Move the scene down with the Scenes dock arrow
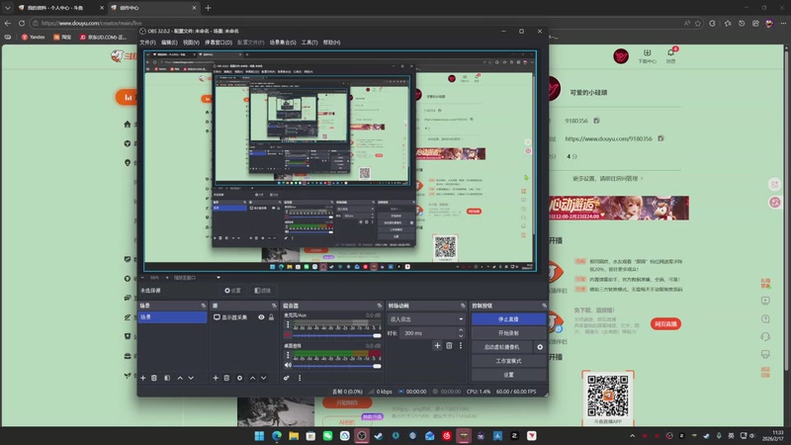791x445 pixels. [x=191, y=378]
